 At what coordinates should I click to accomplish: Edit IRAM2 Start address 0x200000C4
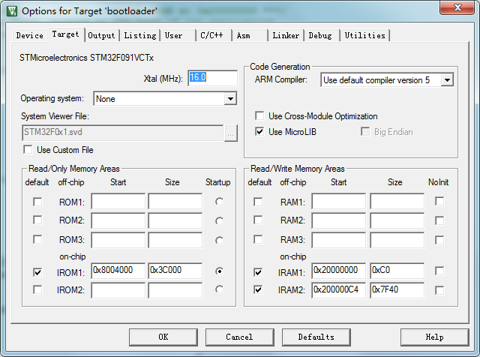[339, 290]
